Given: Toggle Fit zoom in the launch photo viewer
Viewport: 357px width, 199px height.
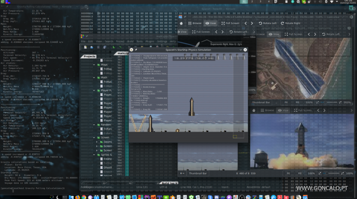Looking at the screenshot, I should [288, 173].
